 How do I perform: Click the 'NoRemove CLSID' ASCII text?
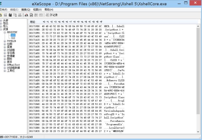click(x=115, y=80)
